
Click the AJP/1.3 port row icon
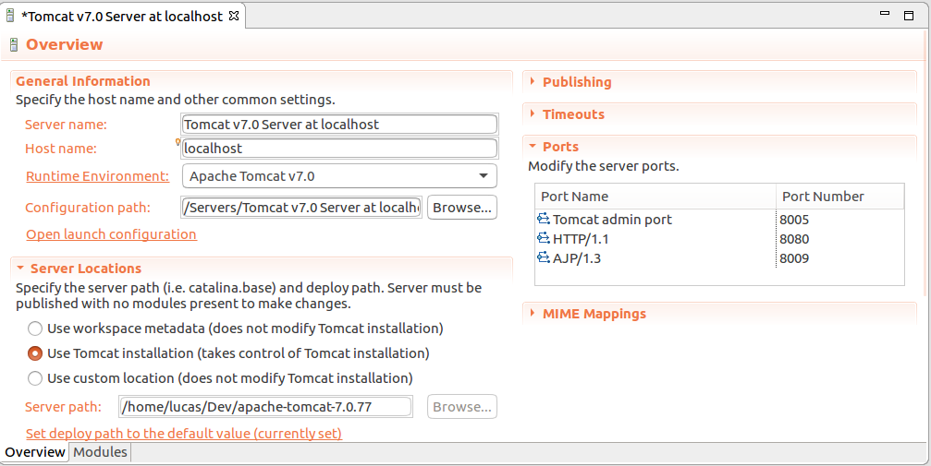544,257
